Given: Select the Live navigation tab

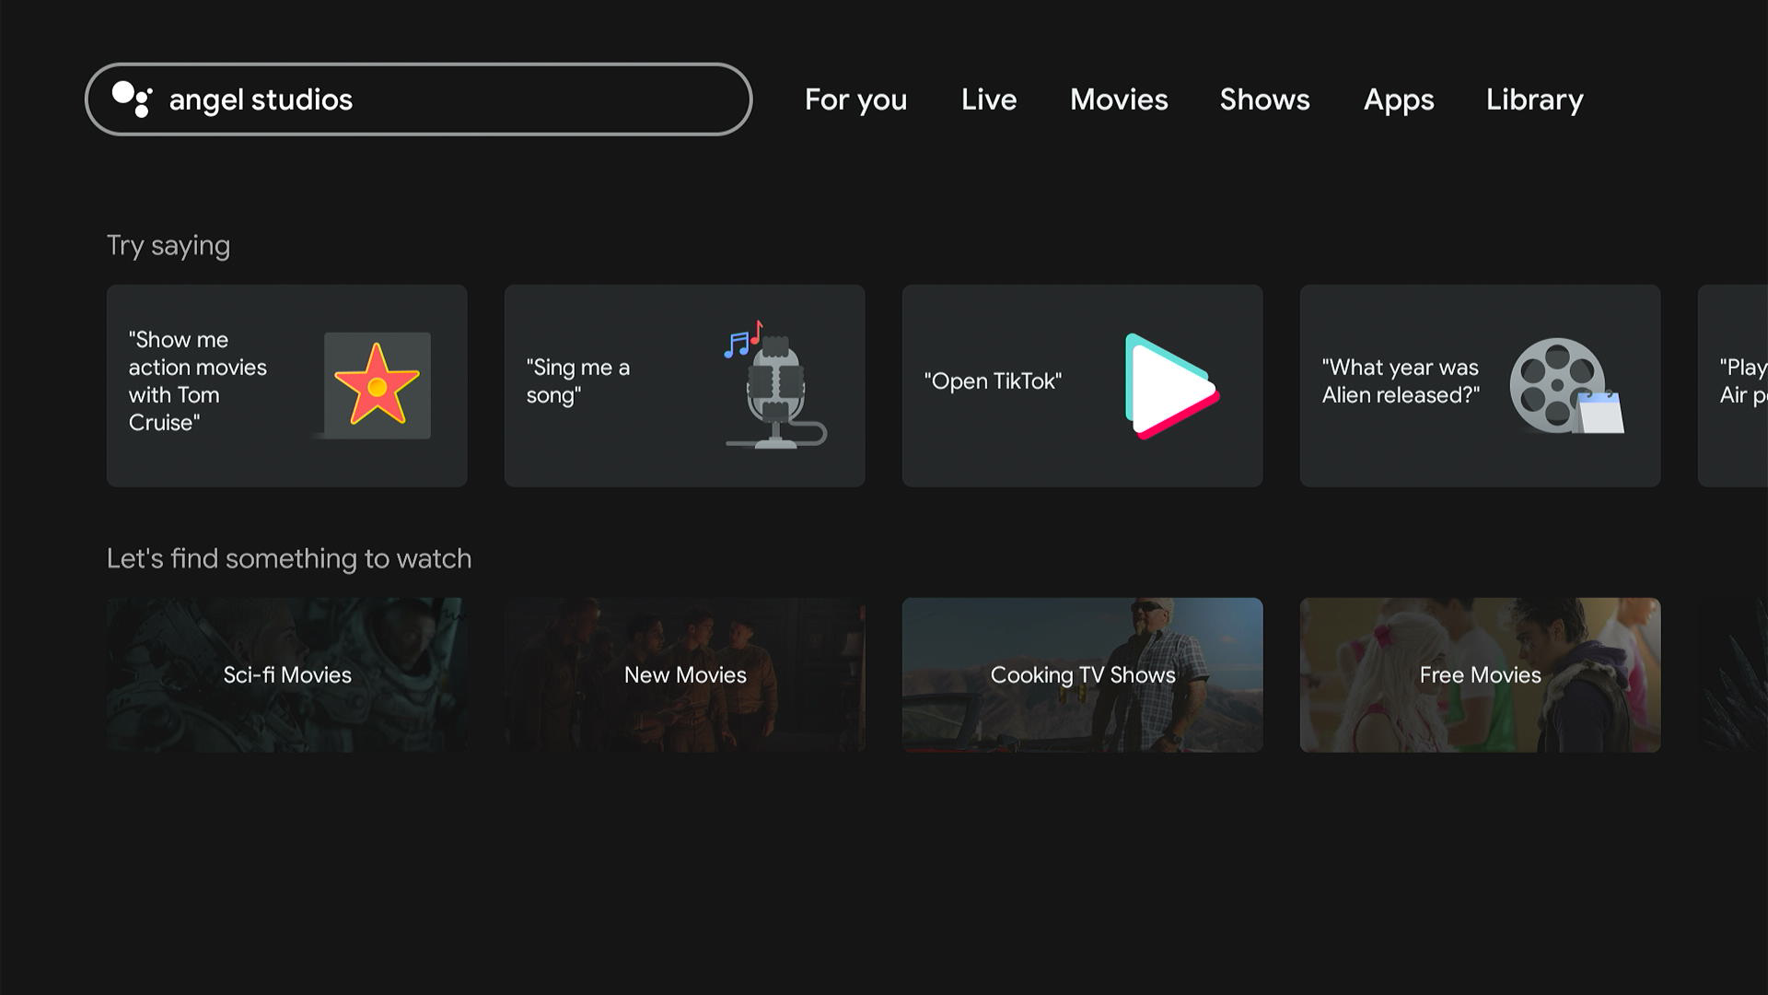Looking at the screenshot, I should (x=988, y=99).
